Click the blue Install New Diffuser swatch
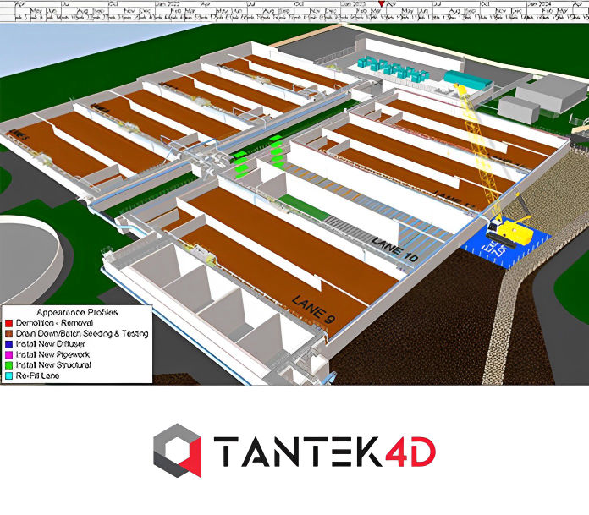The image size is (589, 515). pos(9,344)
